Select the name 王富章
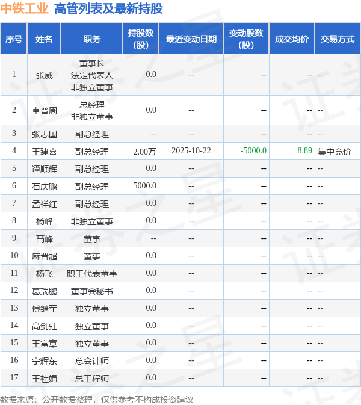Screen dimensions: 361x405 click(44, 344)
